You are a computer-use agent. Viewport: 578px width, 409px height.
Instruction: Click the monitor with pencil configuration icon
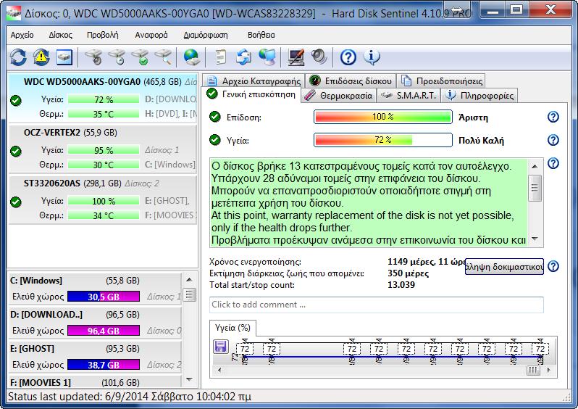[296, 57]
